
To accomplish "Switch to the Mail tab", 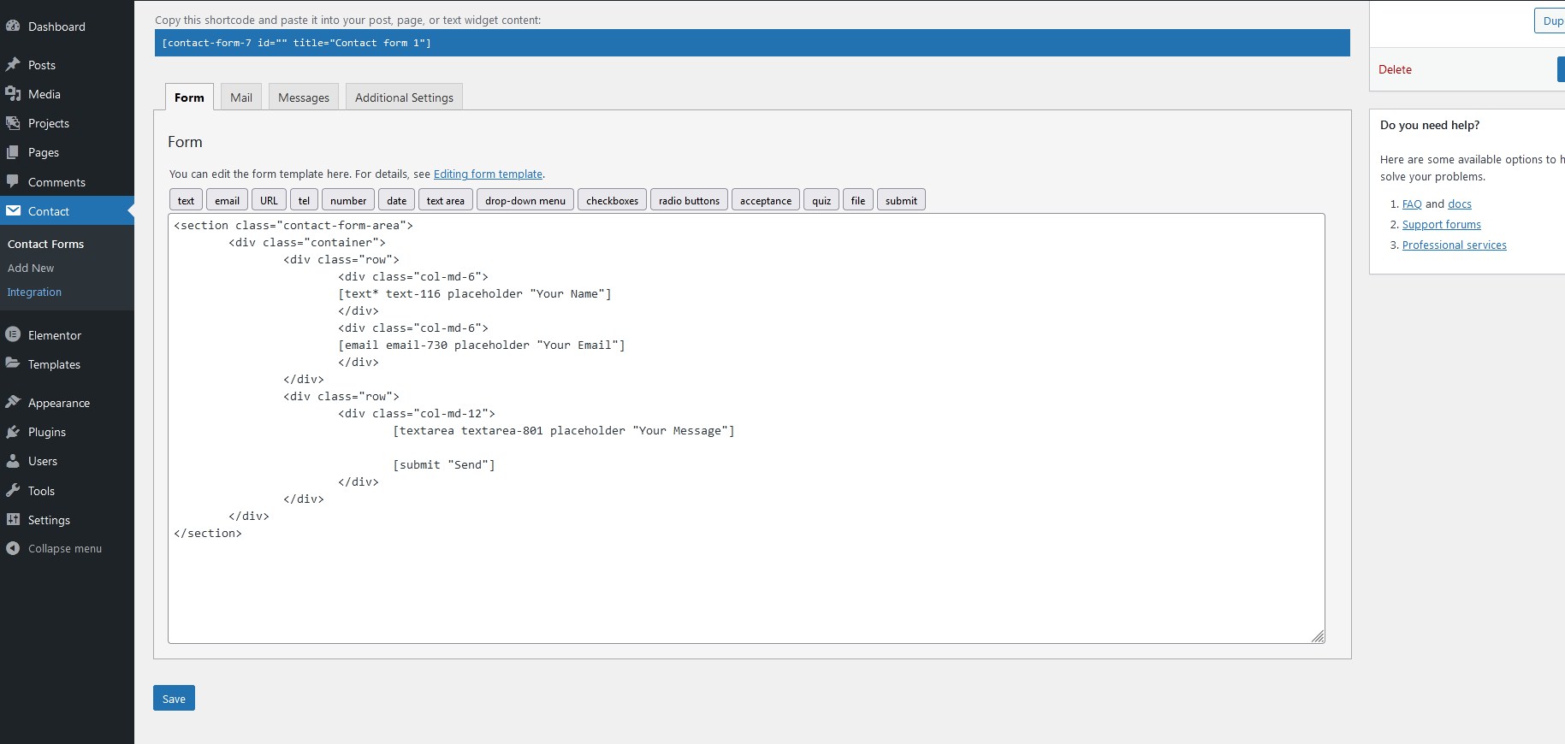I will coord(241,97).
